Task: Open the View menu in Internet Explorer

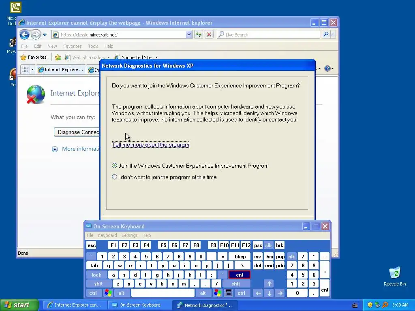Action: click(x=52, y=46)
